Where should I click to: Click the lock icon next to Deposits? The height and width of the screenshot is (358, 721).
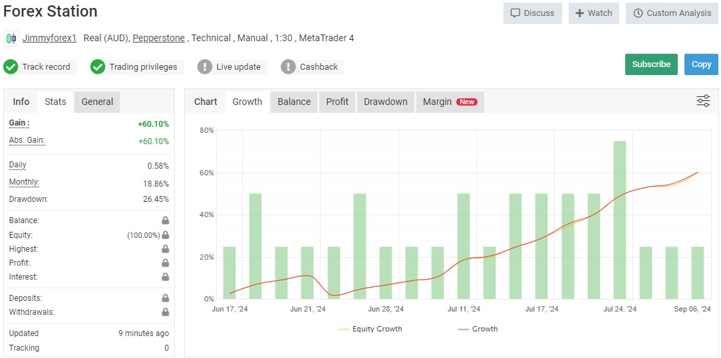pyautogui.click(x=165, y=298)
